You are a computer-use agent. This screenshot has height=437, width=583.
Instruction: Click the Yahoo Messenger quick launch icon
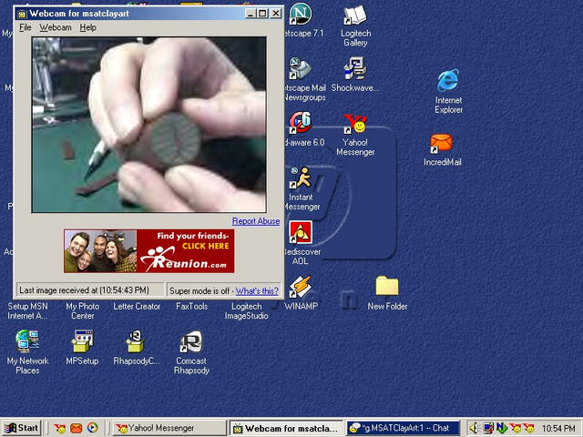(x=59, y=428)
